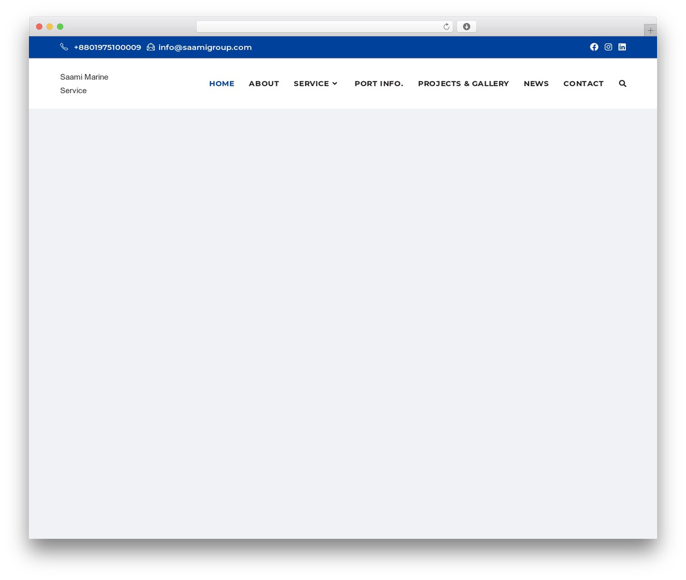The width and height of the screenshot is (686, 580).
Task: Click the browser download arrow icon
Action: [467, 27]
